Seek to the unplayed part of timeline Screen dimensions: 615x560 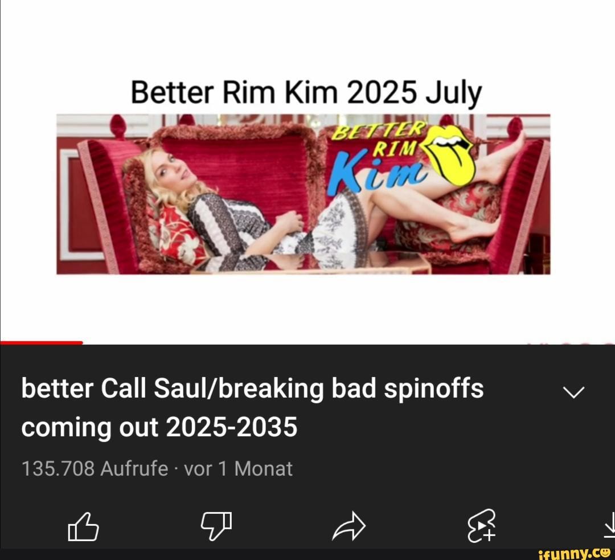click(349, 343)
